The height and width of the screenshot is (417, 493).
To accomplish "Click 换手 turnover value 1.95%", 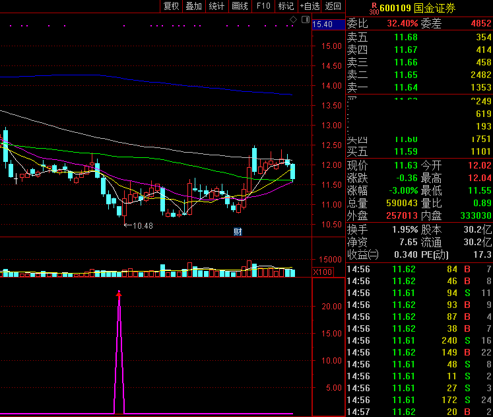I will click(405, 230).
